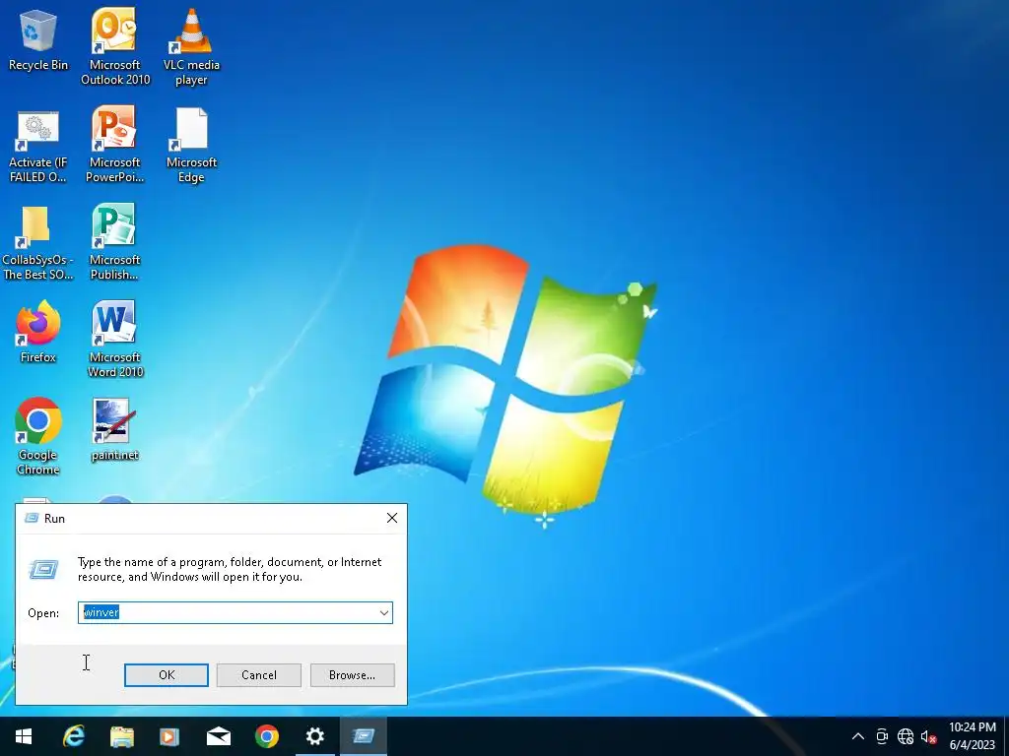Select the Firefox desktop icon
Viewport: 1009px width, 756px height.
click(38, 333)
